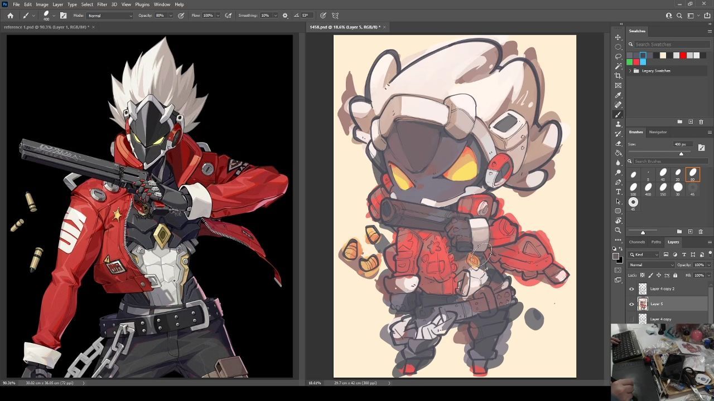The width and height of the screenshot is (714, 401).
Task: Select the Path Selection tool
Action: click(618, 201)
